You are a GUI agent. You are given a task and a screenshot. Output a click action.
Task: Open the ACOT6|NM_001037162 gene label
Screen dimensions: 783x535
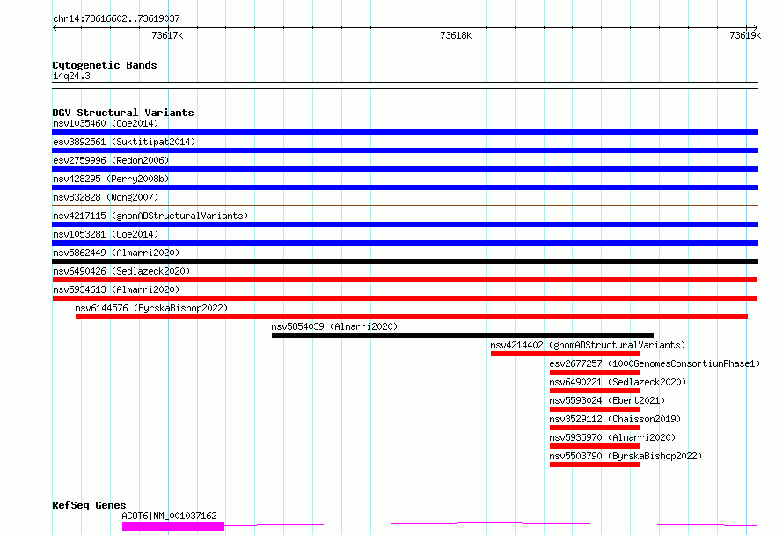click(x=169, y=516)
